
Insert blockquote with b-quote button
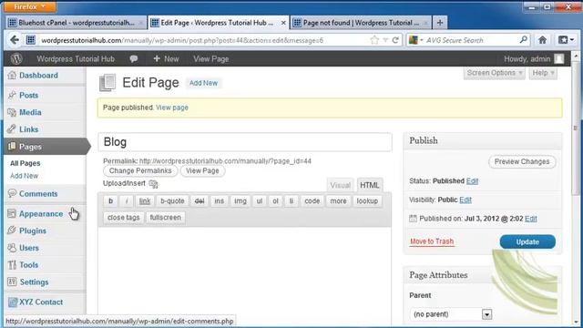pyautogui.click(x=172, y=201)
